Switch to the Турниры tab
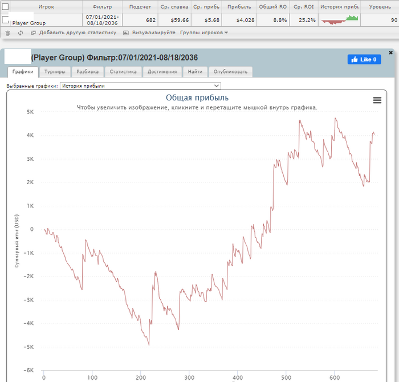399x382 pixels. point(55,72)
